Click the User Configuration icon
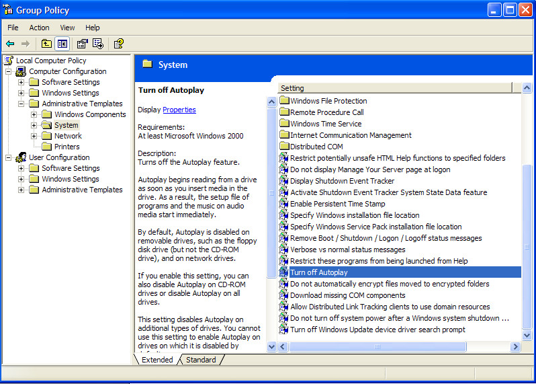 click(21, 157)
